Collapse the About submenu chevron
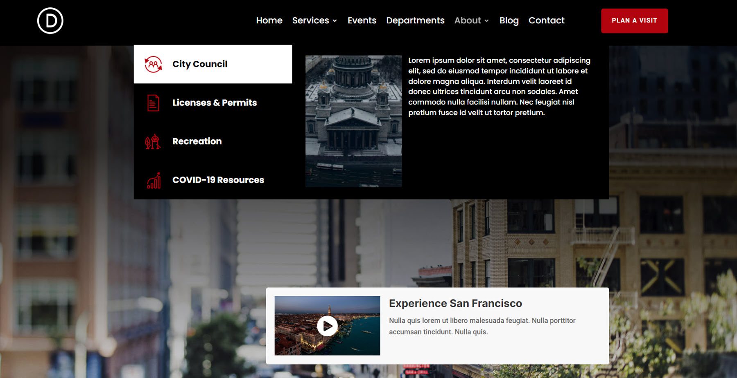The image size is (737, 378). click(486, 21)
